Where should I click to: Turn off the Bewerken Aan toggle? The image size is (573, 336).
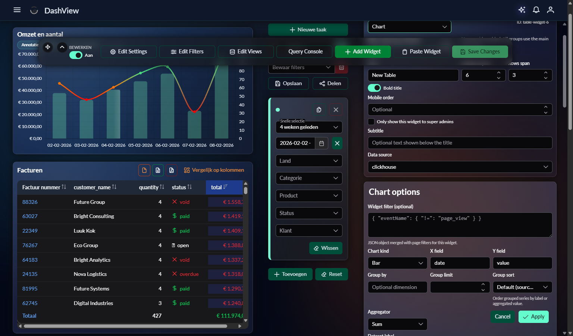pos(76,55)
